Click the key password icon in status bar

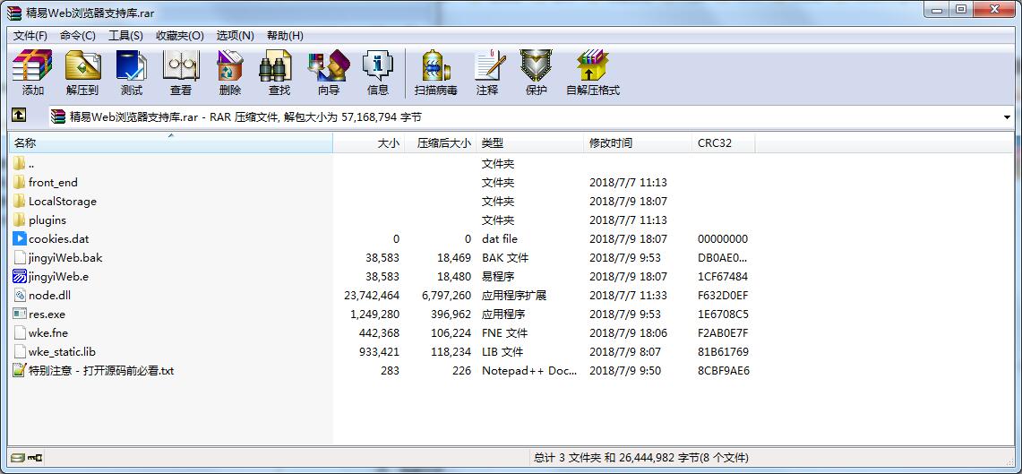(x=35, y=458)
